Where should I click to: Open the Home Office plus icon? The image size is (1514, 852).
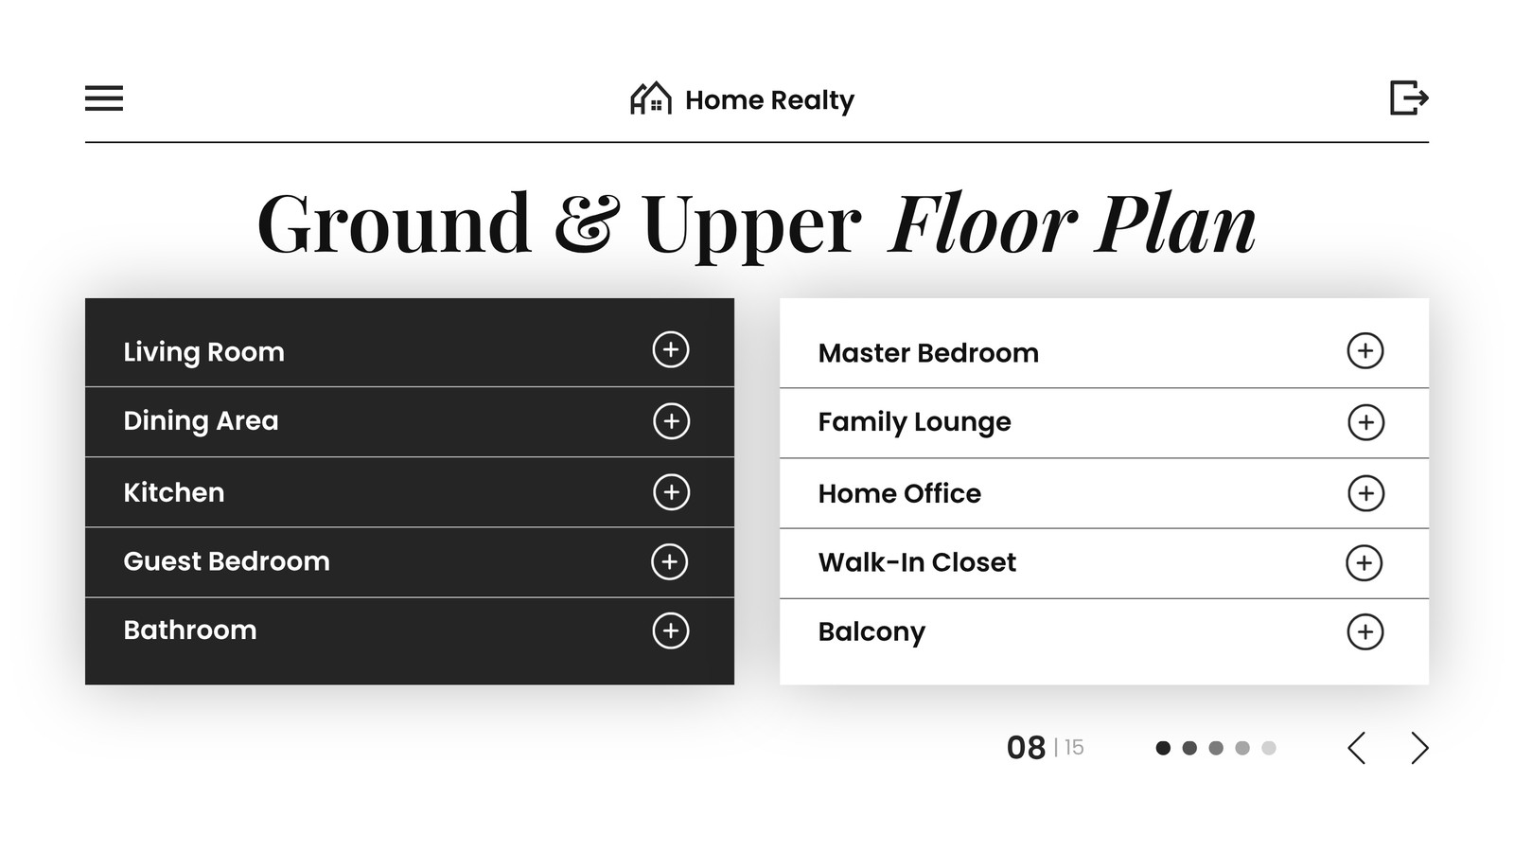click(1366, 493)
